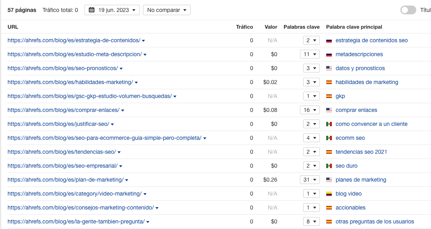This screenshot has width=431, height=229.
Task: Click flag icon beside como convencer a un cliente
Action: (x=329, y=124)
